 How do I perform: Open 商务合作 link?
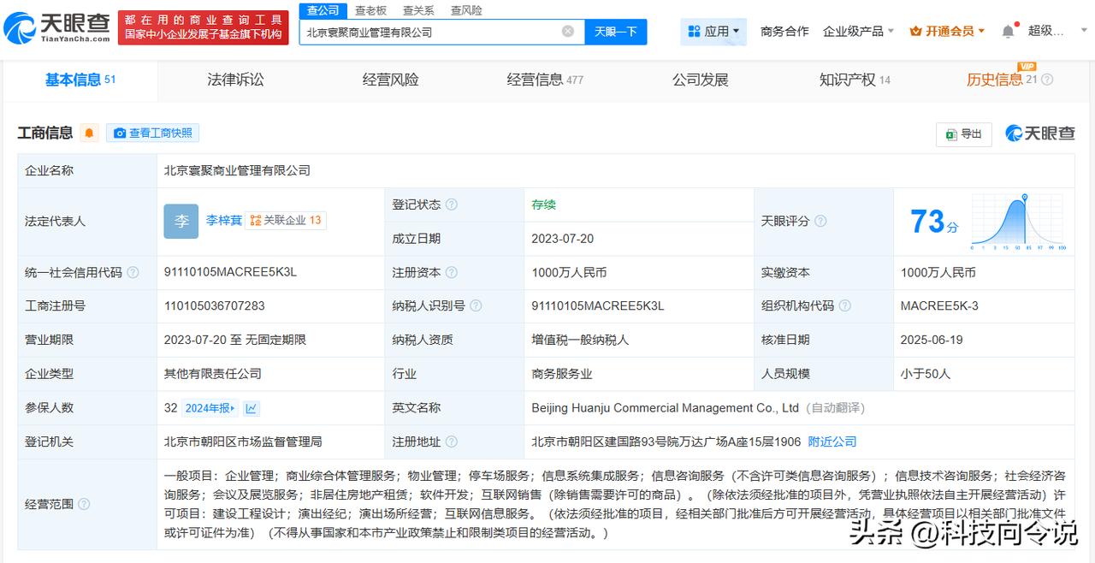[x=784, y=31]
